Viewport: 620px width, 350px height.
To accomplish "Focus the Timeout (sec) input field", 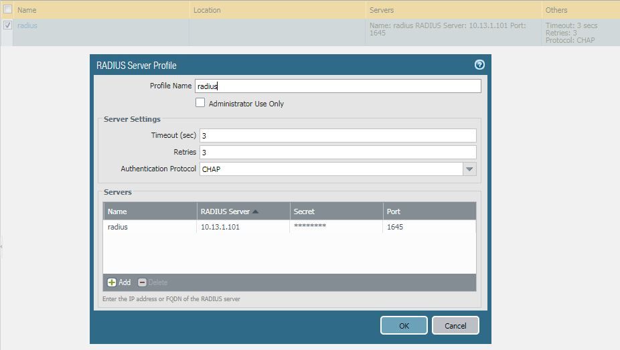I will pyautogui.click(x=337, y=135).
